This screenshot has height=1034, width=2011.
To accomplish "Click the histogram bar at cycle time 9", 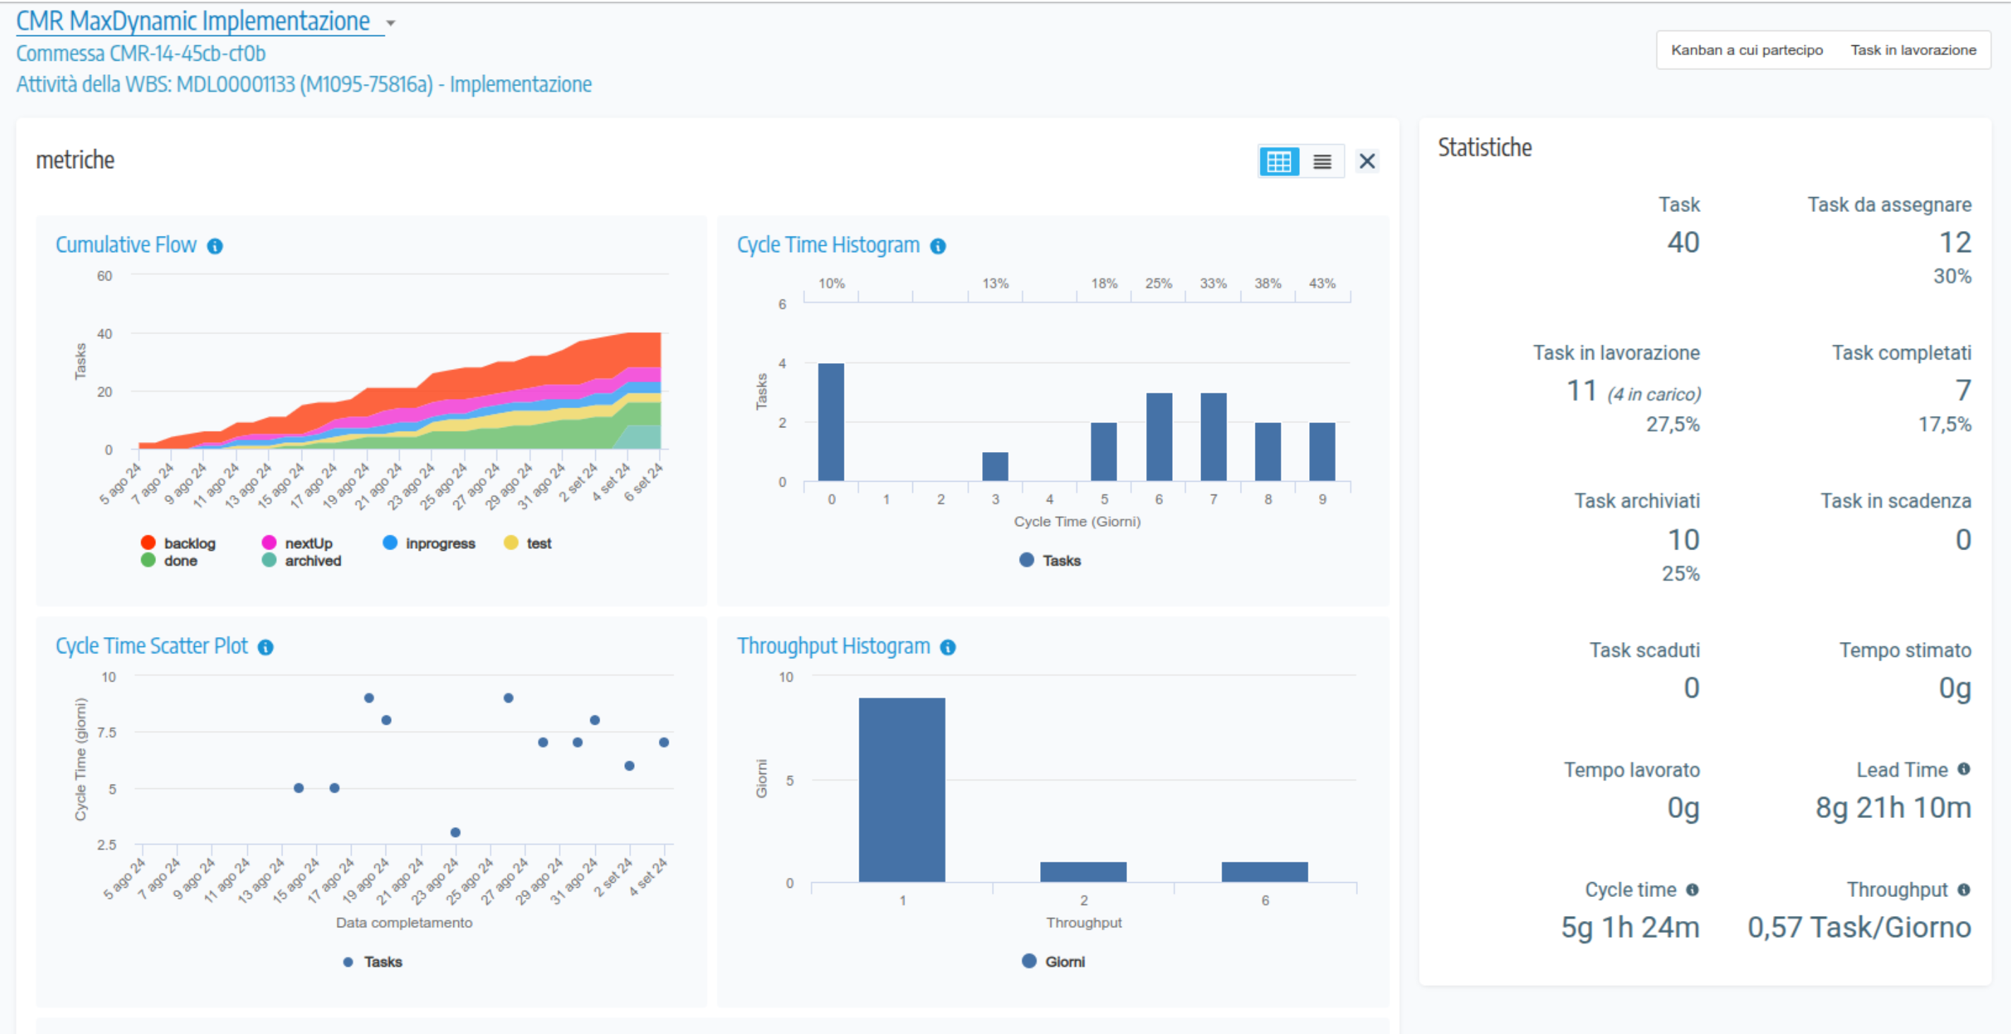I will point(1322,452).
